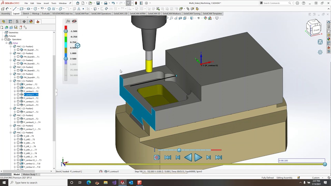Viewport: 331px width, 186px height.
Task: Select the sketch Text tool
Action: pos(79,9)
